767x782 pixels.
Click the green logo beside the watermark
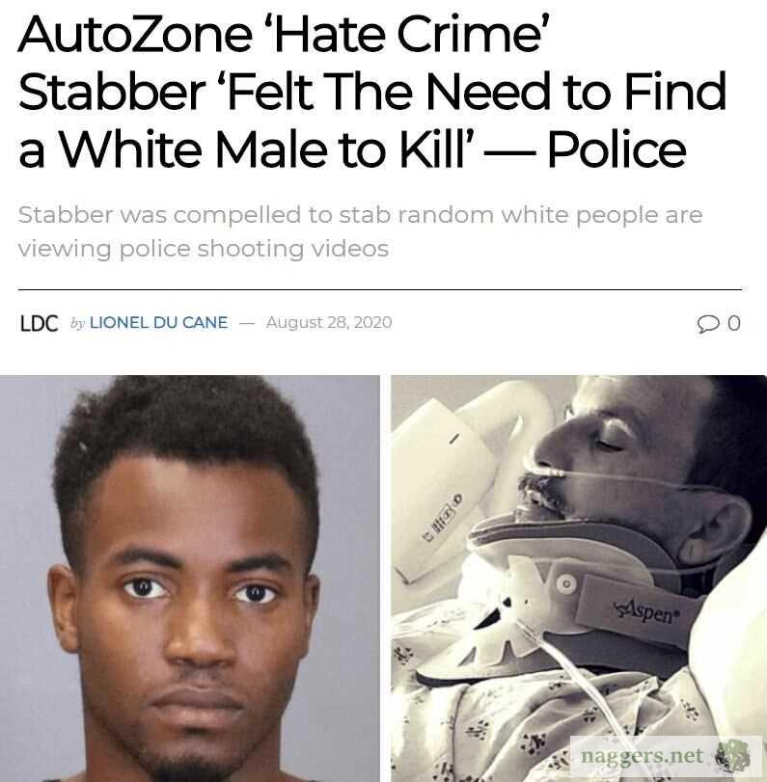tap(732, 756)
